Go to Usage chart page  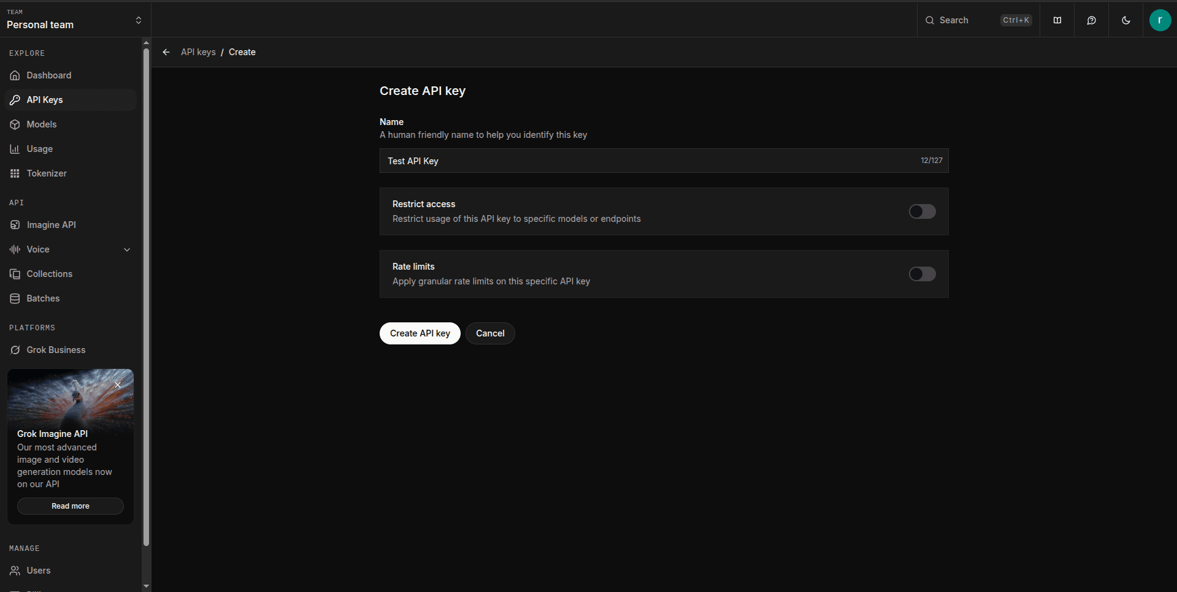coord(40,149)
